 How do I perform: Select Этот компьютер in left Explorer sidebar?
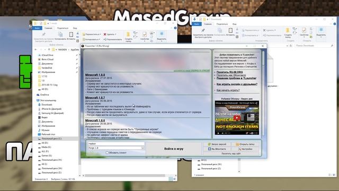(x=48, y=100)
